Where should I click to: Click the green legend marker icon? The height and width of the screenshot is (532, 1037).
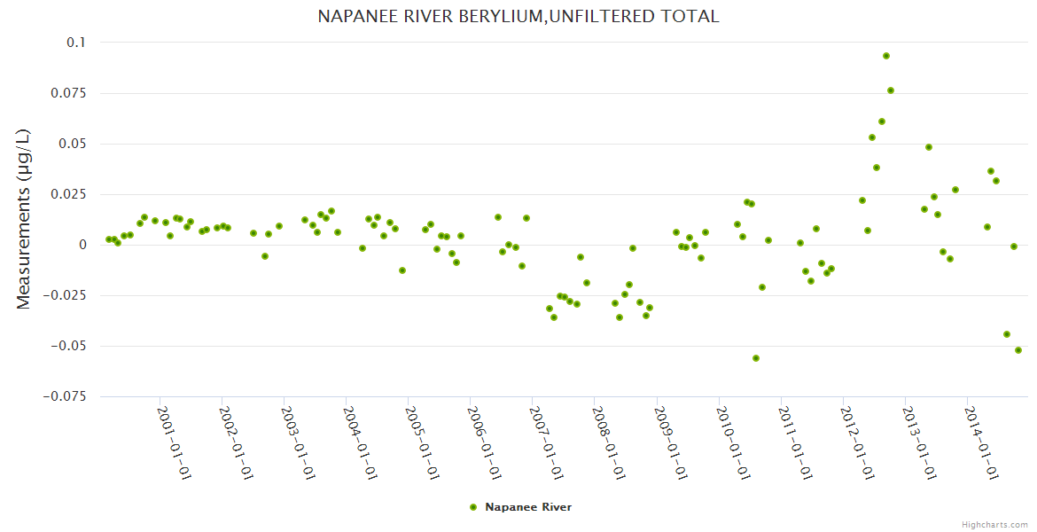pyautogui.click(x=473, y=507)
